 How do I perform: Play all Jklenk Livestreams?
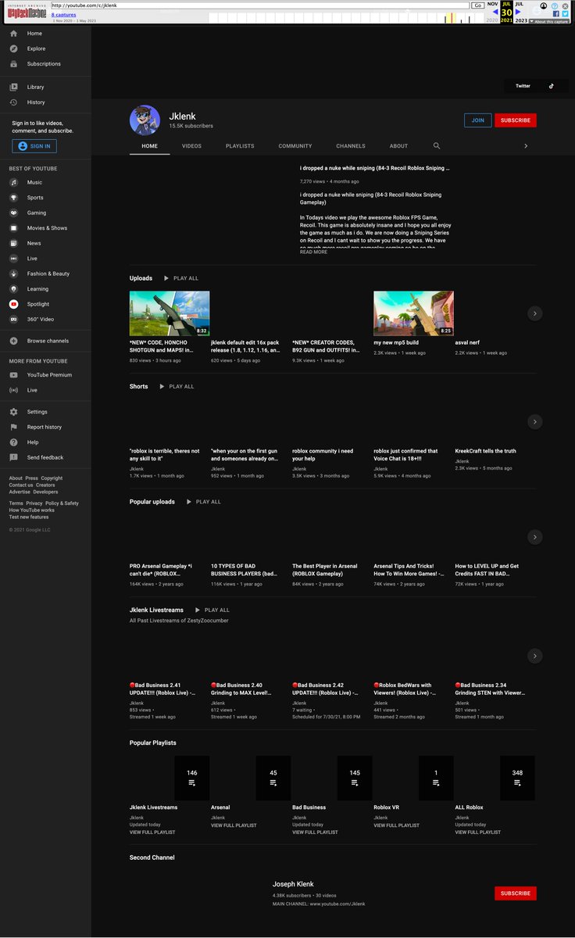click(212, 610)
